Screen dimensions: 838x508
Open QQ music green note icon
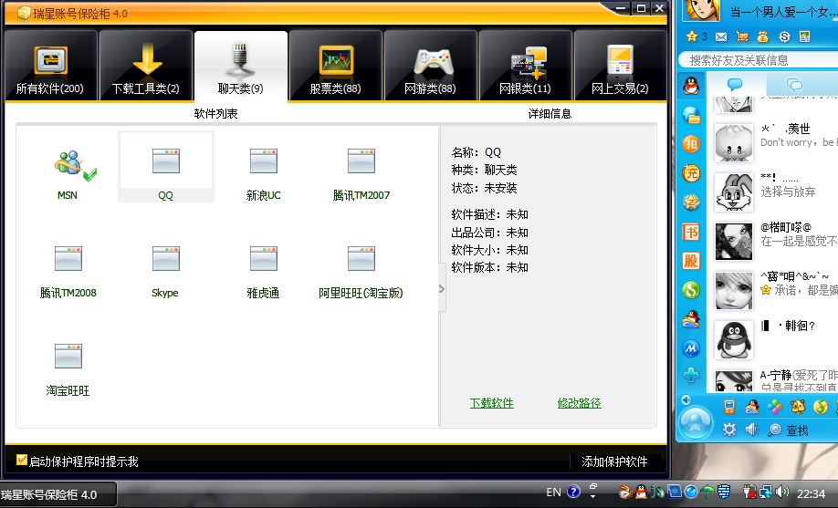click(821, 407)
